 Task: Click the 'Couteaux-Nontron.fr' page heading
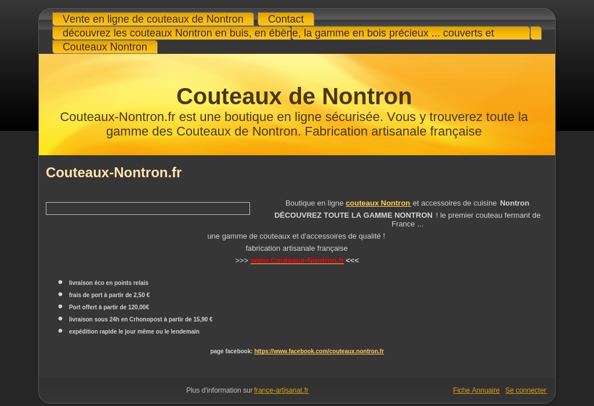pyautogui.click(x=114, y=173)
